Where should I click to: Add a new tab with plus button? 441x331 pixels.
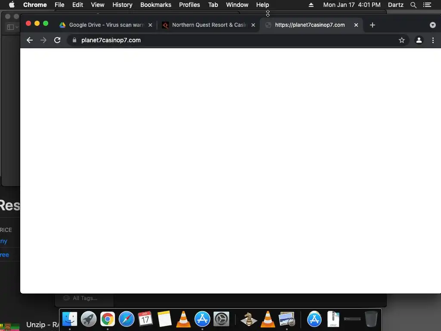pyautogui.click(x=373, y=25)
